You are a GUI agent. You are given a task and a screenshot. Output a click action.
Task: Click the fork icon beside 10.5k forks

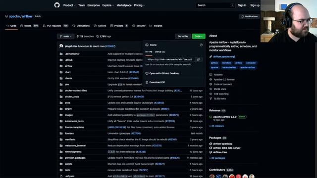[211, 99]
